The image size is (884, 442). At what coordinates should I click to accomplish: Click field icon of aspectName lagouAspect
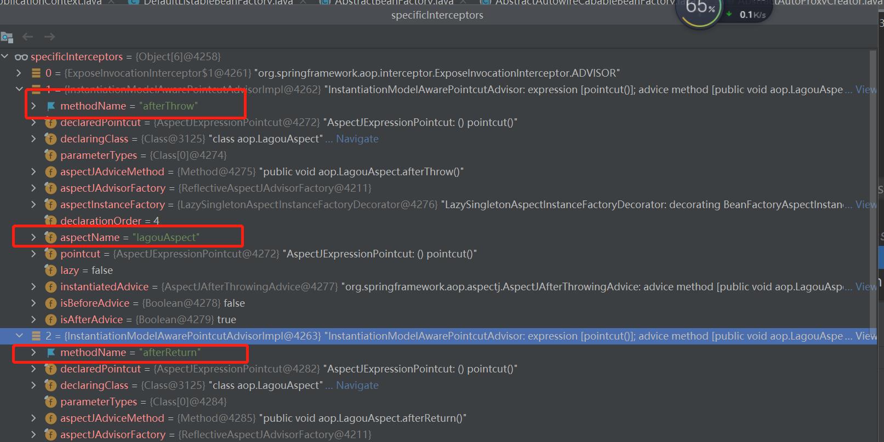(51, 237)
